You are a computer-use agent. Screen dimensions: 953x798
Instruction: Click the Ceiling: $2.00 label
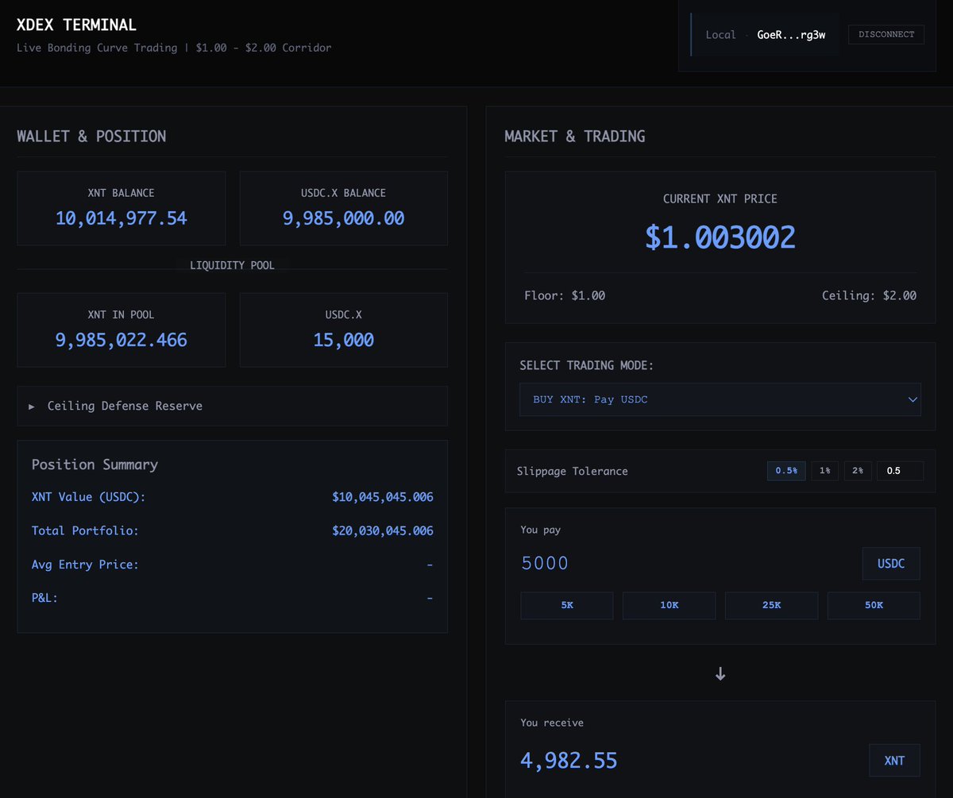pyautogui.click(x=869, y=295)
